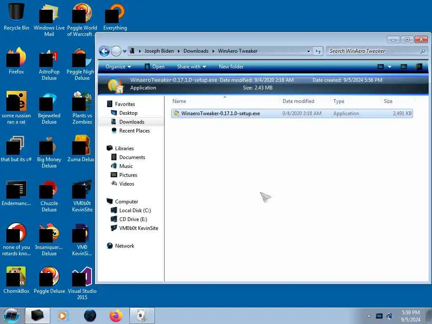Expand Joseph Biden breadcrumb arrow

pyautogui.click(x=178, y=51)
